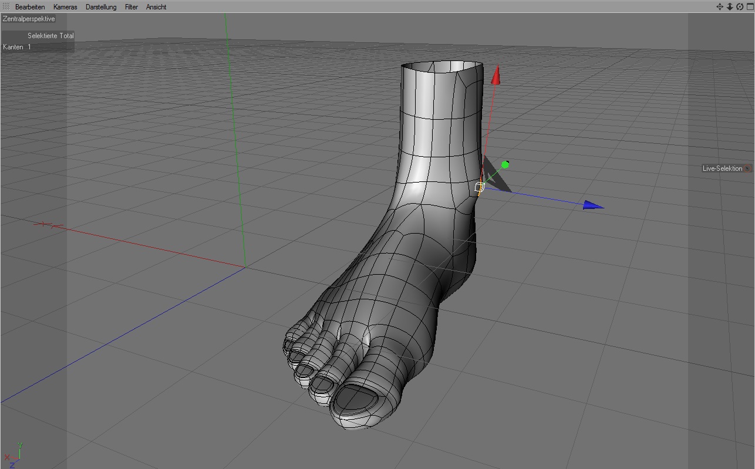Click the red axis arrow tip of the gizmo
This screenshot has width=755, height=469.
tap(496, 75)
